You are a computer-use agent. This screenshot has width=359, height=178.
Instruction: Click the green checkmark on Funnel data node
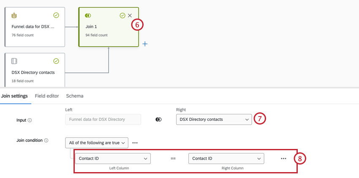(x=56, y=15)
